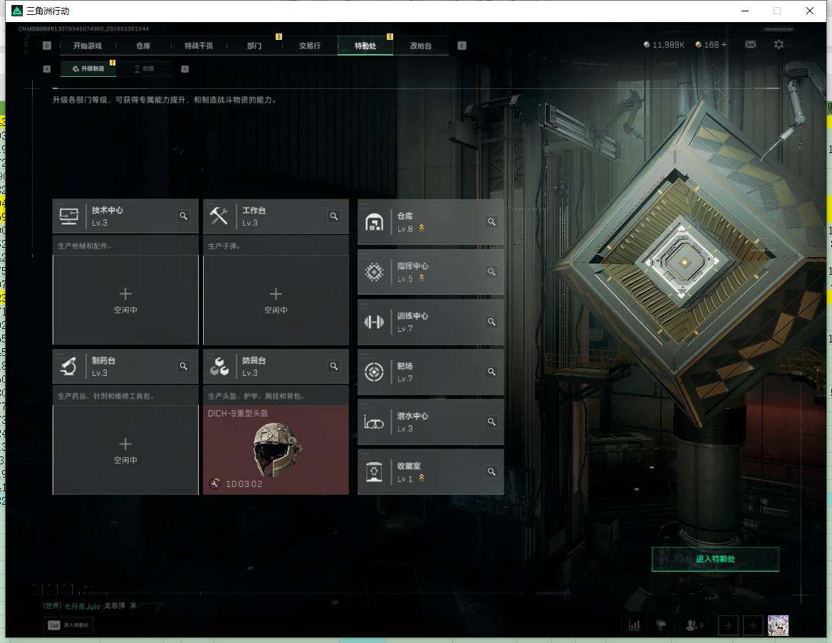Open the friends list icon

point(693,625)
